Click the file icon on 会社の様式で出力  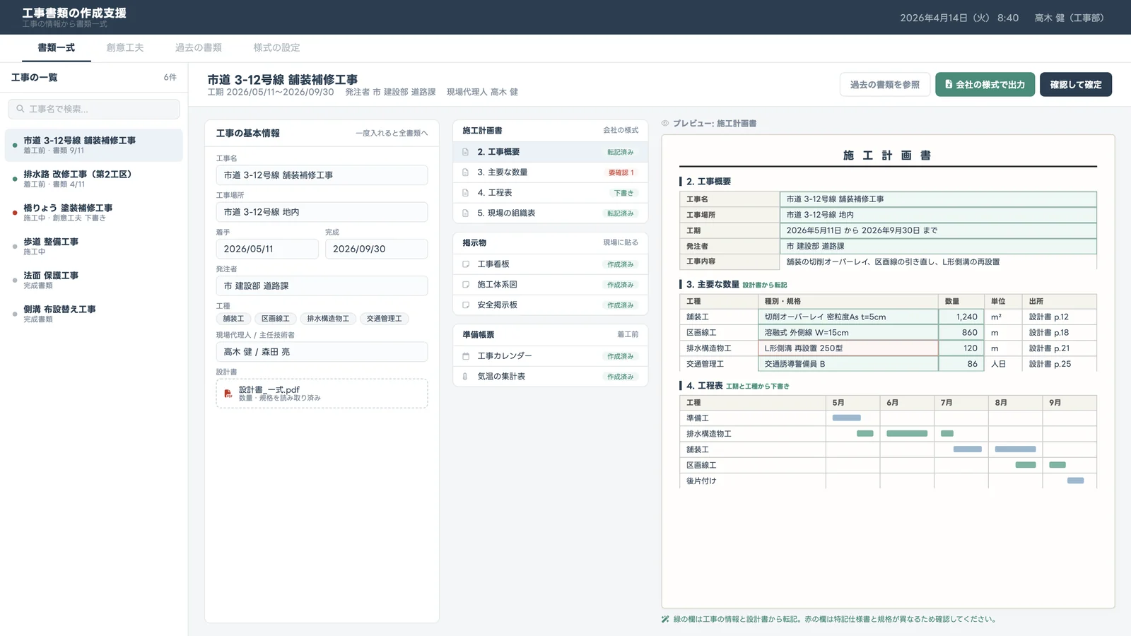point(949,84)
